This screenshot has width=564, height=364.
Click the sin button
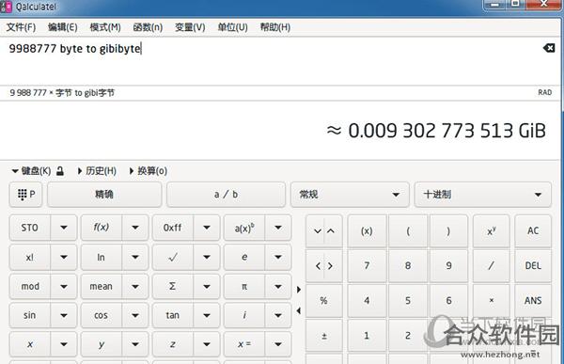click(x=30, y=315)
